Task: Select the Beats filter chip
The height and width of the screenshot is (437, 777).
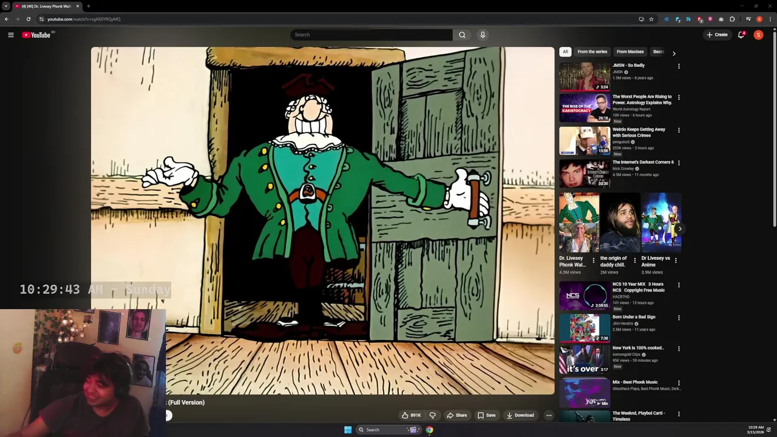Action: pos(658,52)
